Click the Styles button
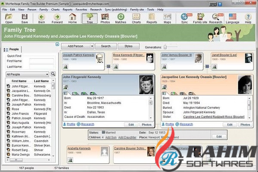The height and width of the screenshot is (172, 258). coord(129,46)
